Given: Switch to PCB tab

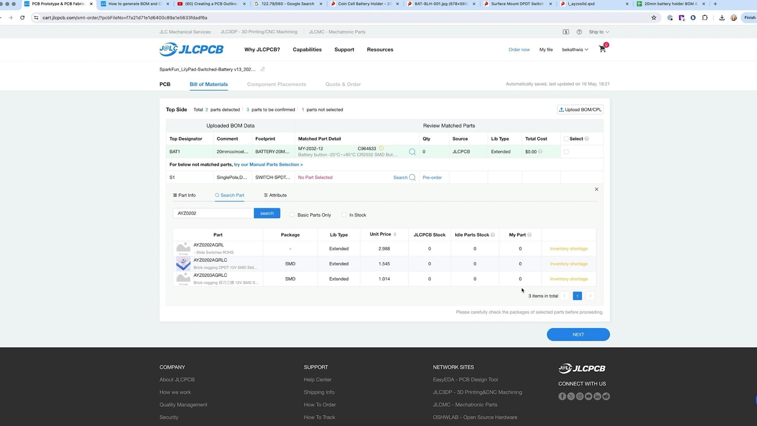Looking at the screenshot, I should (x=165, y=84).
